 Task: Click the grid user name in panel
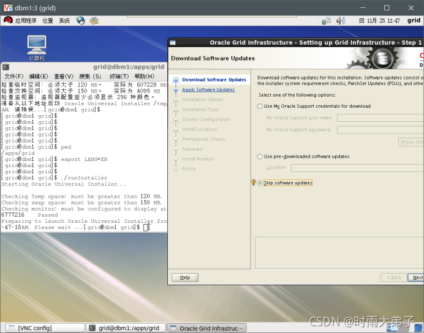414,20
